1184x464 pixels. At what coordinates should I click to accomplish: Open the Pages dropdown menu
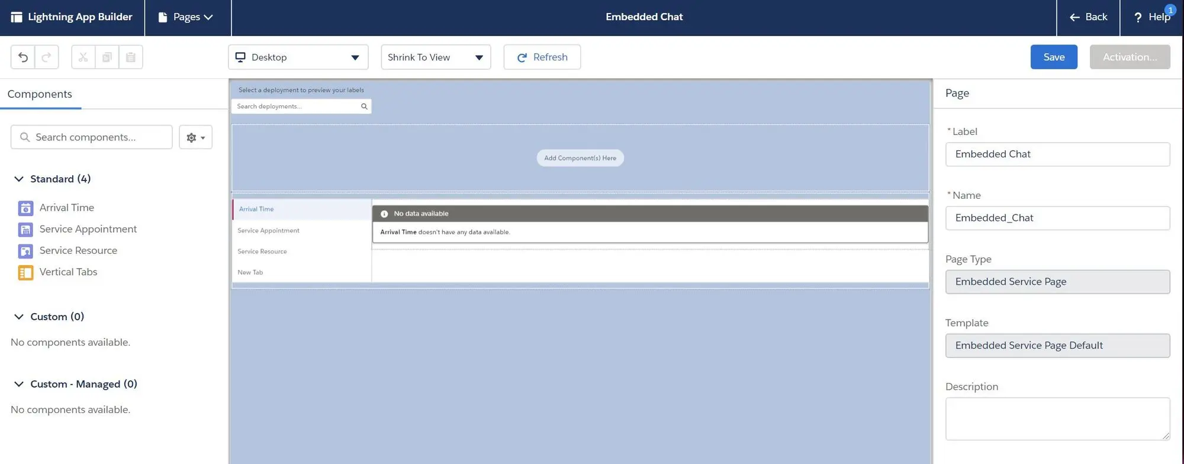tap(186, 17)
